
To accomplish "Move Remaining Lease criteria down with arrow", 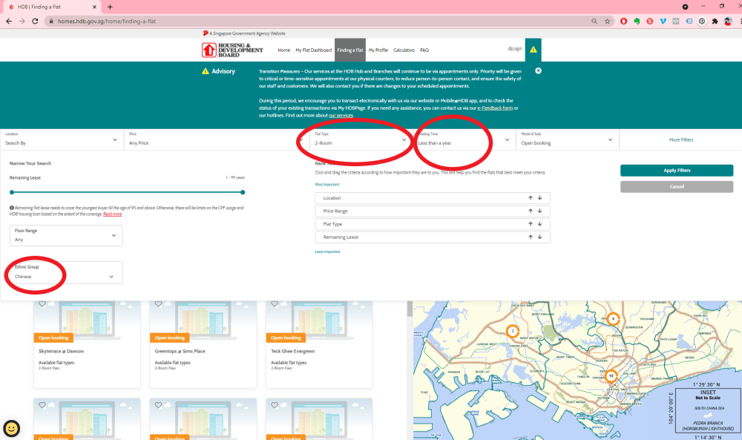I will click(540, 237).
